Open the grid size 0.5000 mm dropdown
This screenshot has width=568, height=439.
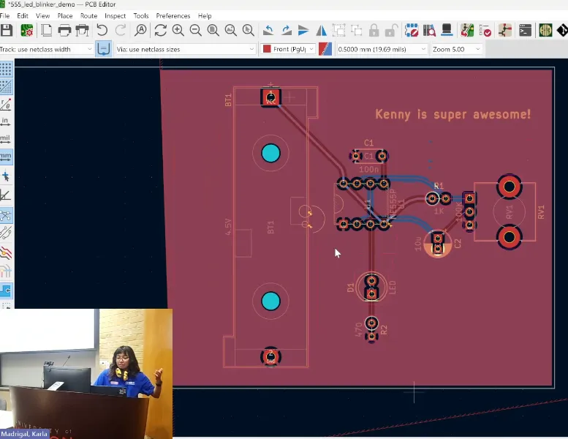click(382, 49)
